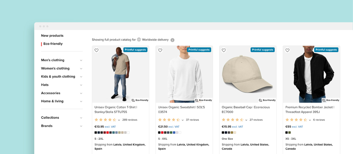This screenshot has width=353, height=154.
Task: View the 37 reviews link
Action: [192, 120]
